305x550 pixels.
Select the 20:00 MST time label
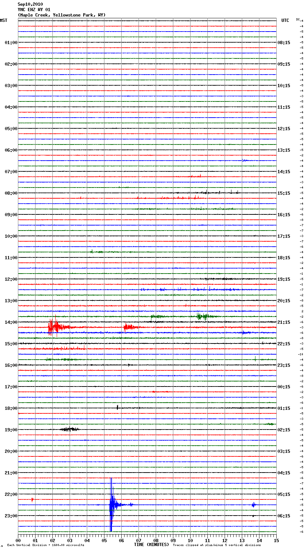point(11,451)
